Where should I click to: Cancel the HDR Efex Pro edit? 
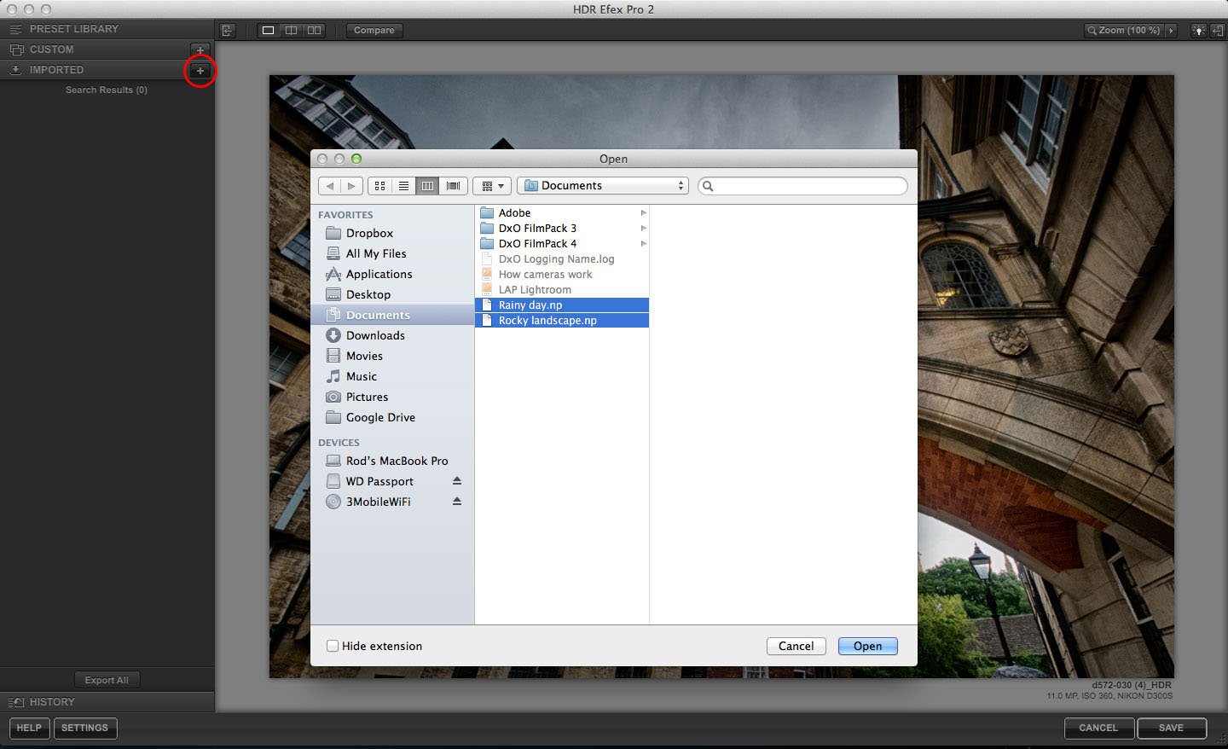coord(1098,729)
